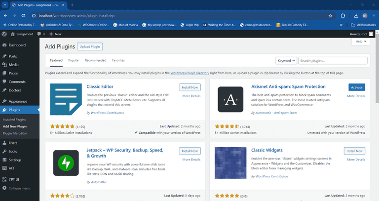Open the W3Schools Online bookmark
Image resolution: width=379 pixels, height=201 pixels.
94,25
